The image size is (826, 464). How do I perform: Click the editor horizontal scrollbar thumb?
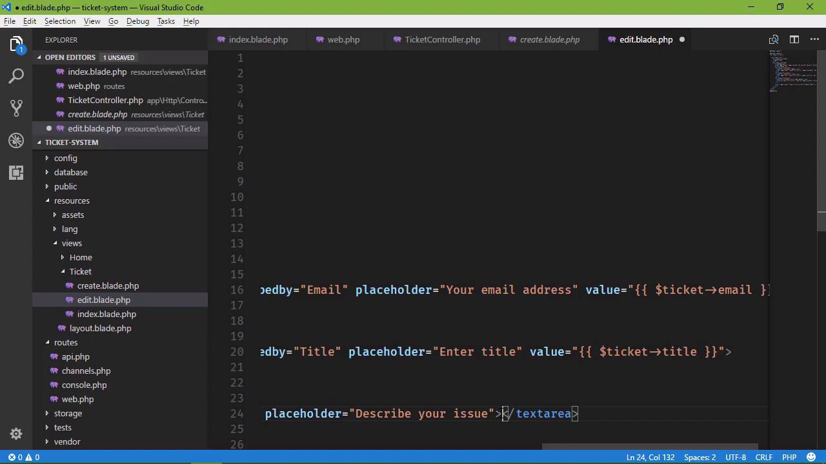650,447
